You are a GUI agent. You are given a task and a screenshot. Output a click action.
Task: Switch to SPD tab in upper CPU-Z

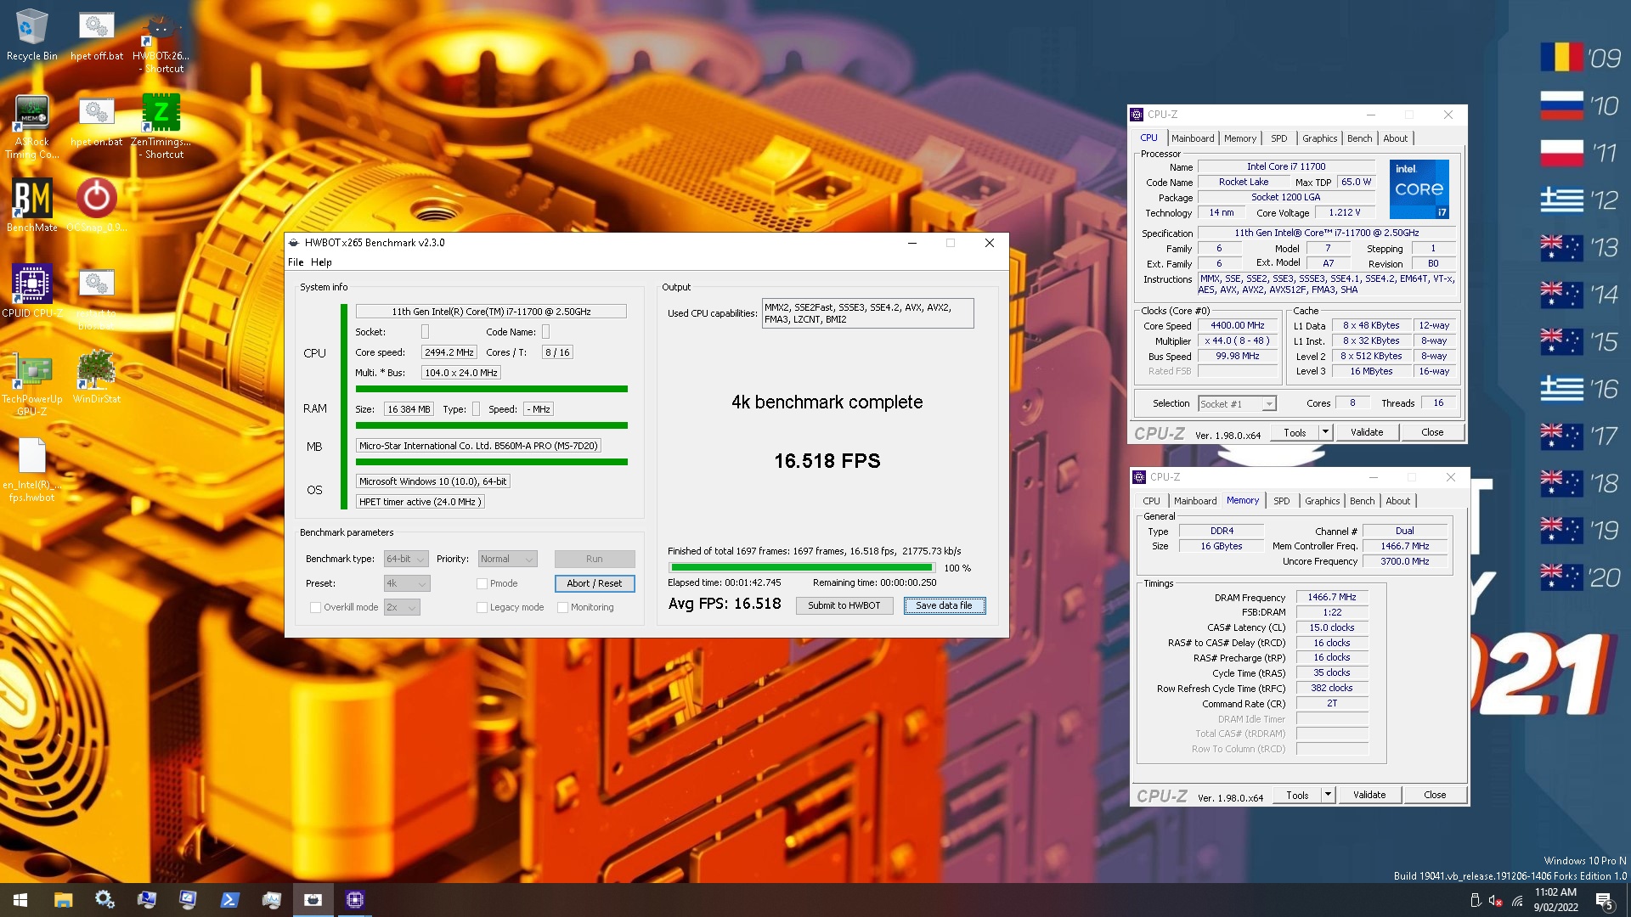pos(1279,138)
